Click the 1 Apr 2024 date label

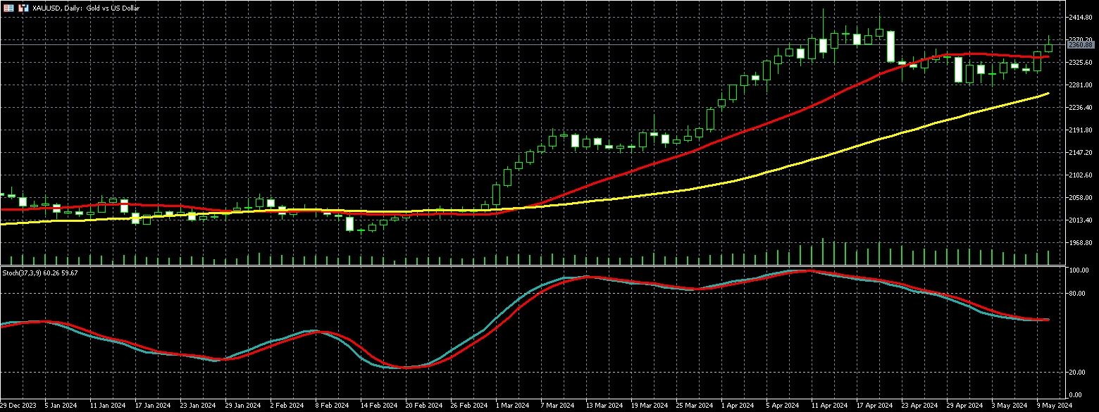click(x=738, y=406)
